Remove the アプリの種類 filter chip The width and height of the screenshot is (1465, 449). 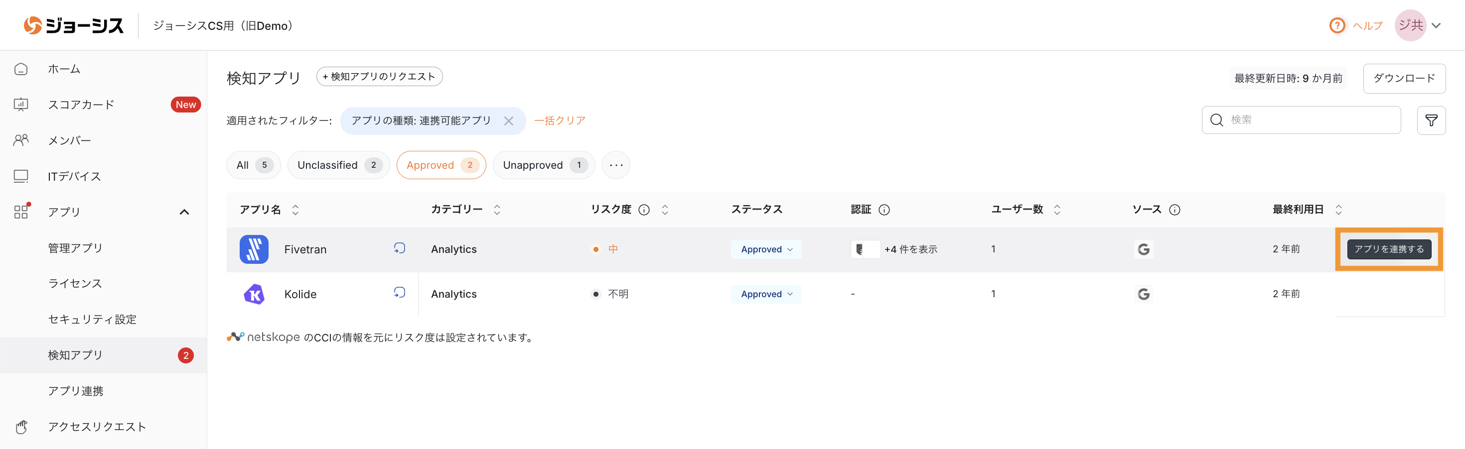tap(509, 120)
